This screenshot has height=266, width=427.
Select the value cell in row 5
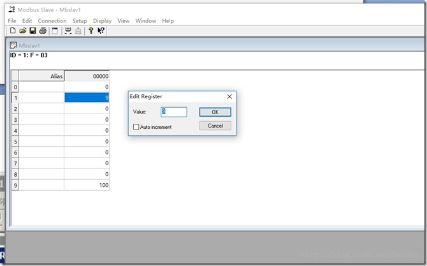coord(87,141)
